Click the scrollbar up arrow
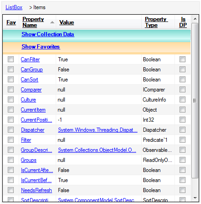The image size is (201, 204). coord(195,19)
